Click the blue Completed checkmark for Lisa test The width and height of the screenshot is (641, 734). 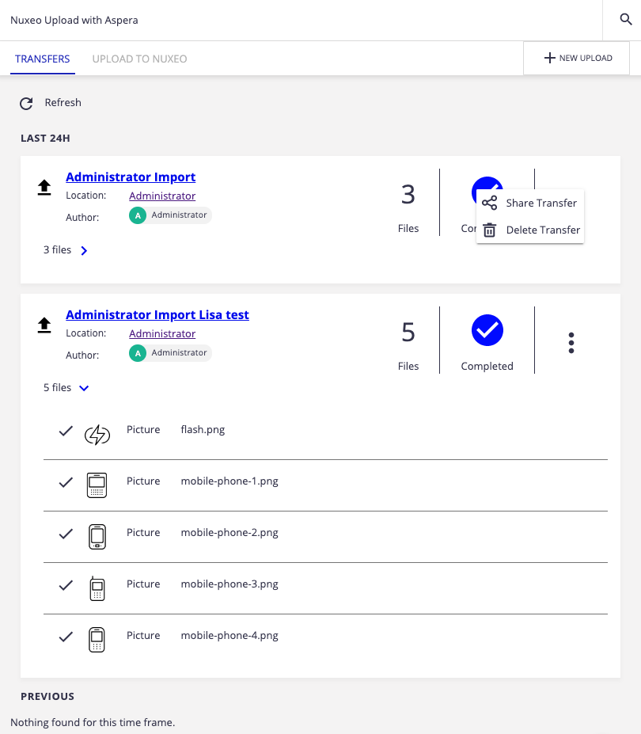tap(487, 329)
